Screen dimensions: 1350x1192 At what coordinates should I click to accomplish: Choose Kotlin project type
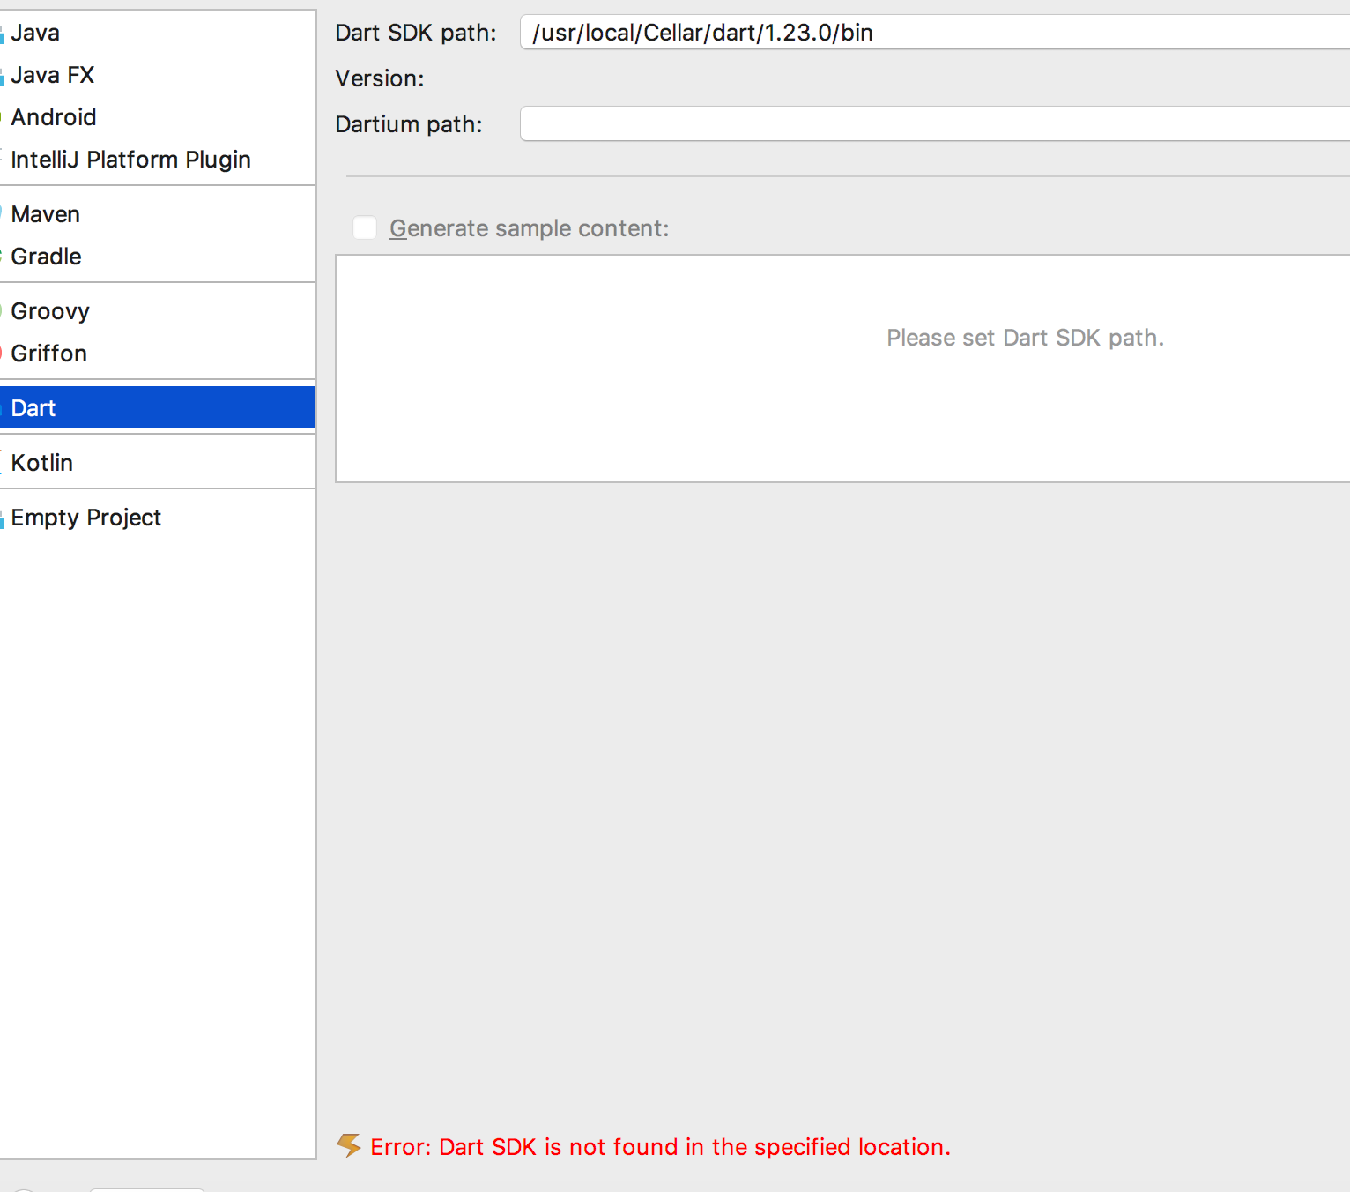(158, 463)
